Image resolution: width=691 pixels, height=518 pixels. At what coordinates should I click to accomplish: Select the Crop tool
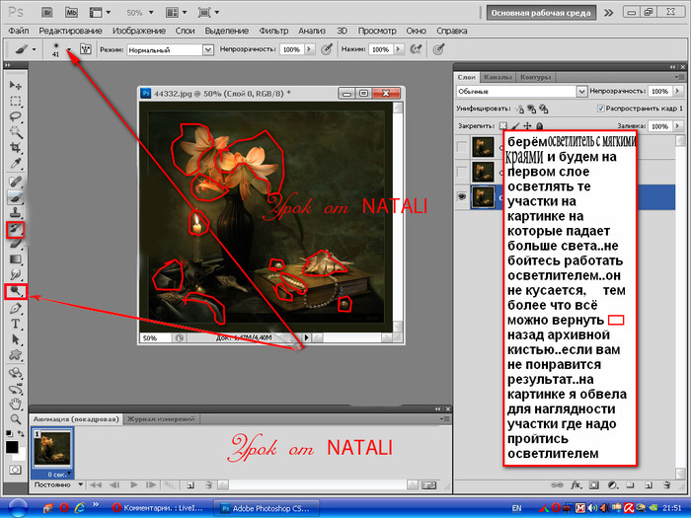click(x=16, y=148)
